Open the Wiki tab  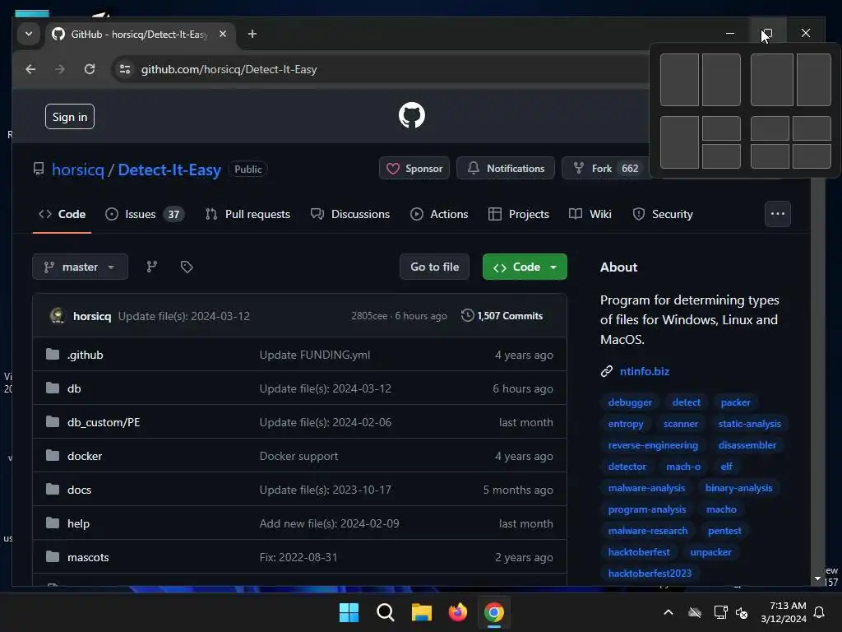590,214
